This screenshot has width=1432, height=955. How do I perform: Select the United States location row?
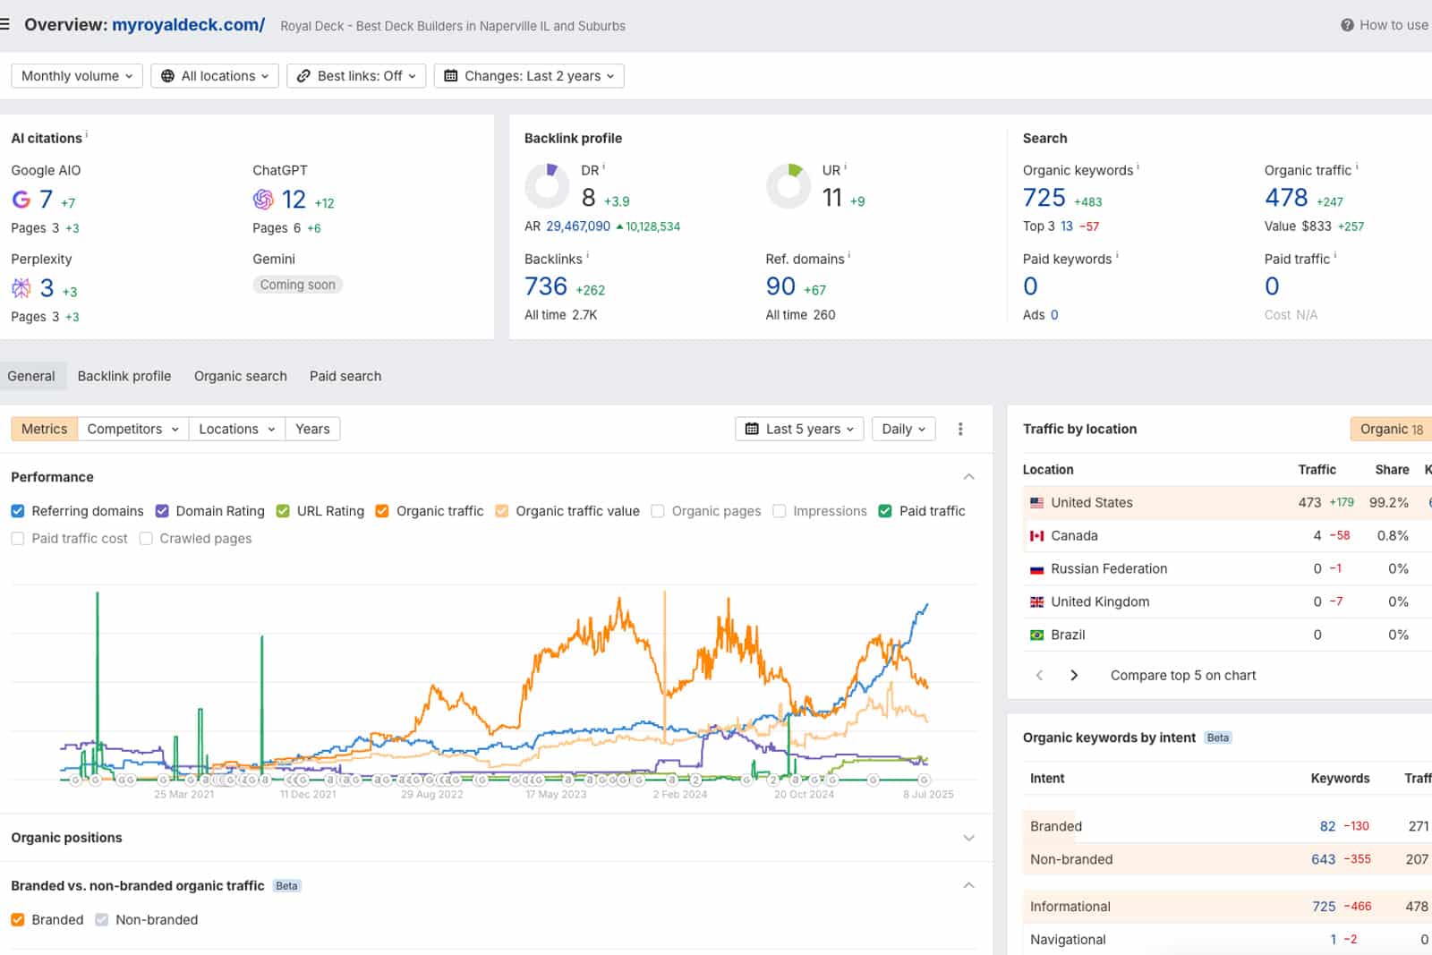tap(1091, 502)
